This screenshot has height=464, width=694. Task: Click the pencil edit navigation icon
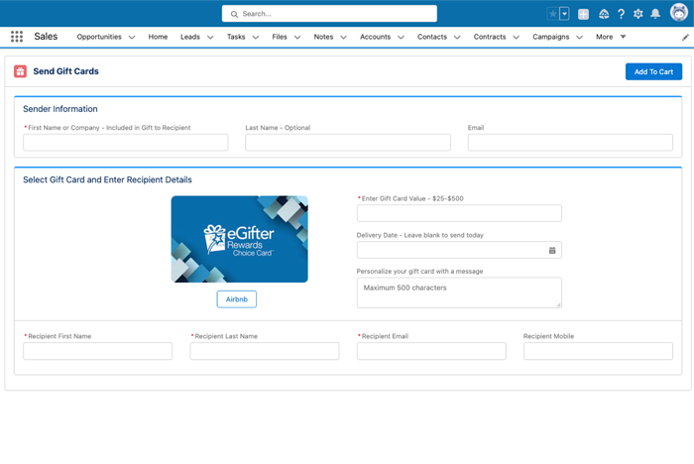(x=685, y=37)
